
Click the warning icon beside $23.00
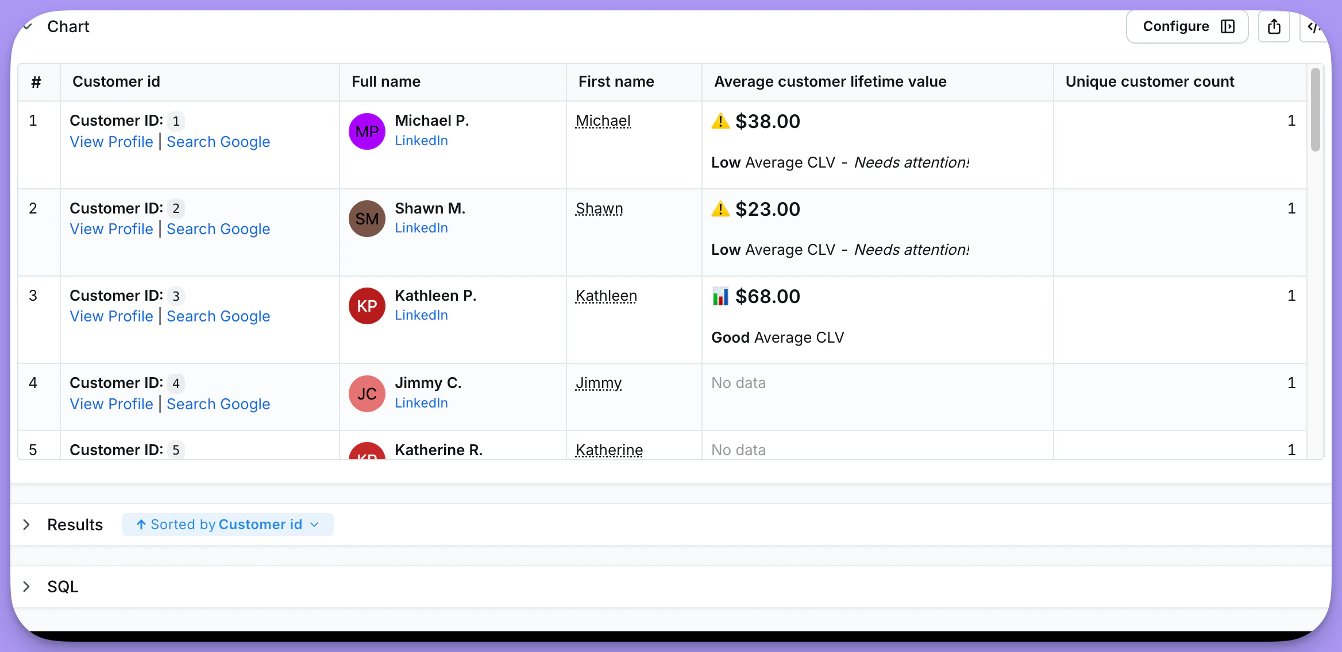(720, 209)
